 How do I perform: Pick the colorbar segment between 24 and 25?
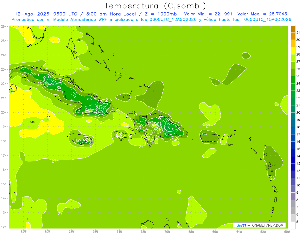pyautogui.click(x=293, y=80)
